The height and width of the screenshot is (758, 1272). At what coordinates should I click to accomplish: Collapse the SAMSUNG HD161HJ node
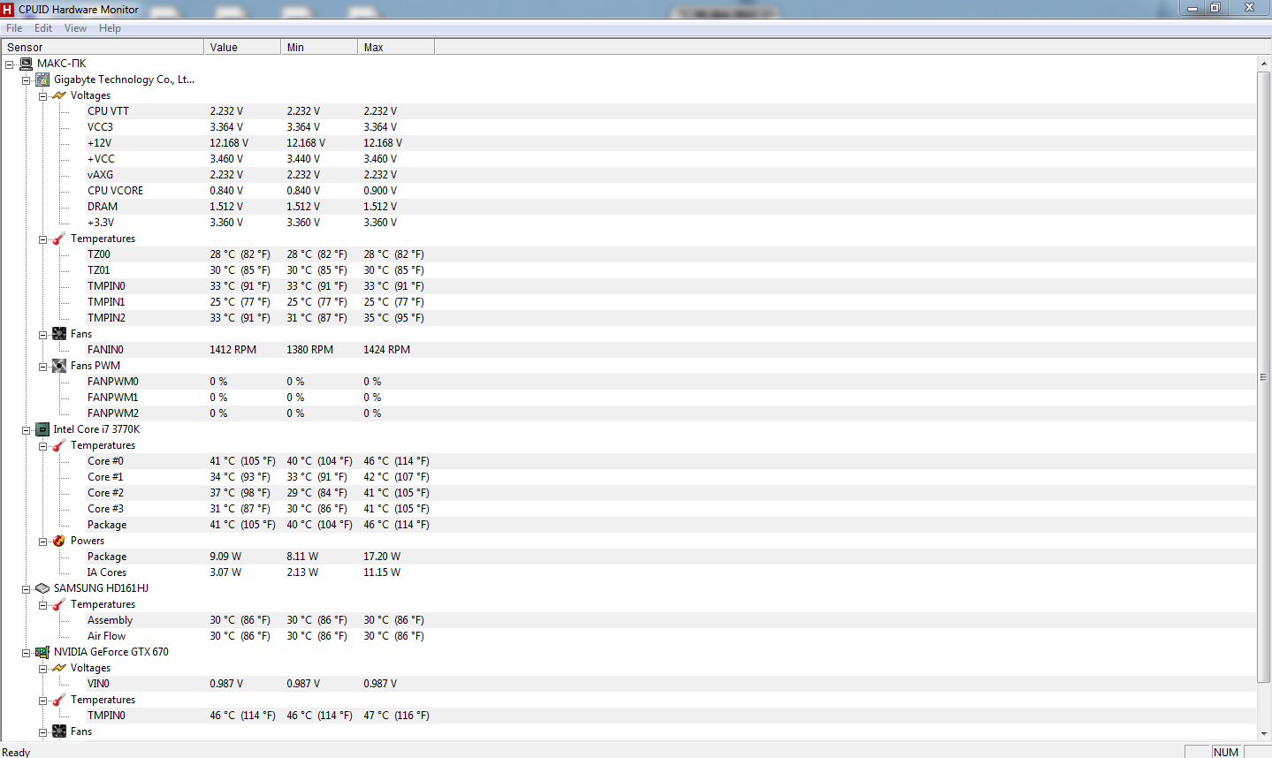pos(26,589)
